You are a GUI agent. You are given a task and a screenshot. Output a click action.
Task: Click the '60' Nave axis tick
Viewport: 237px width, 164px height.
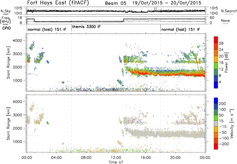pyautogui.click(x=212, y=18)
